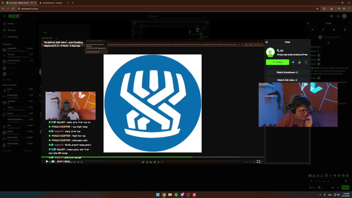Open File Explorer from taskbar
The height and width of the screenshot is (198, 352).
click(170, 195)
